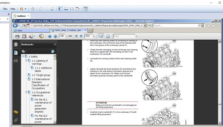Toggle scrolling page view mode
This screenshot has width=223, height=127.
(101, 36)
